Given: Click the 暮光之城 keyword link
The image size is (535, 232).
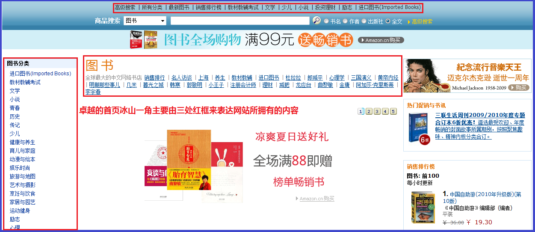Looking at the screenshot, I should pos(153,85).
